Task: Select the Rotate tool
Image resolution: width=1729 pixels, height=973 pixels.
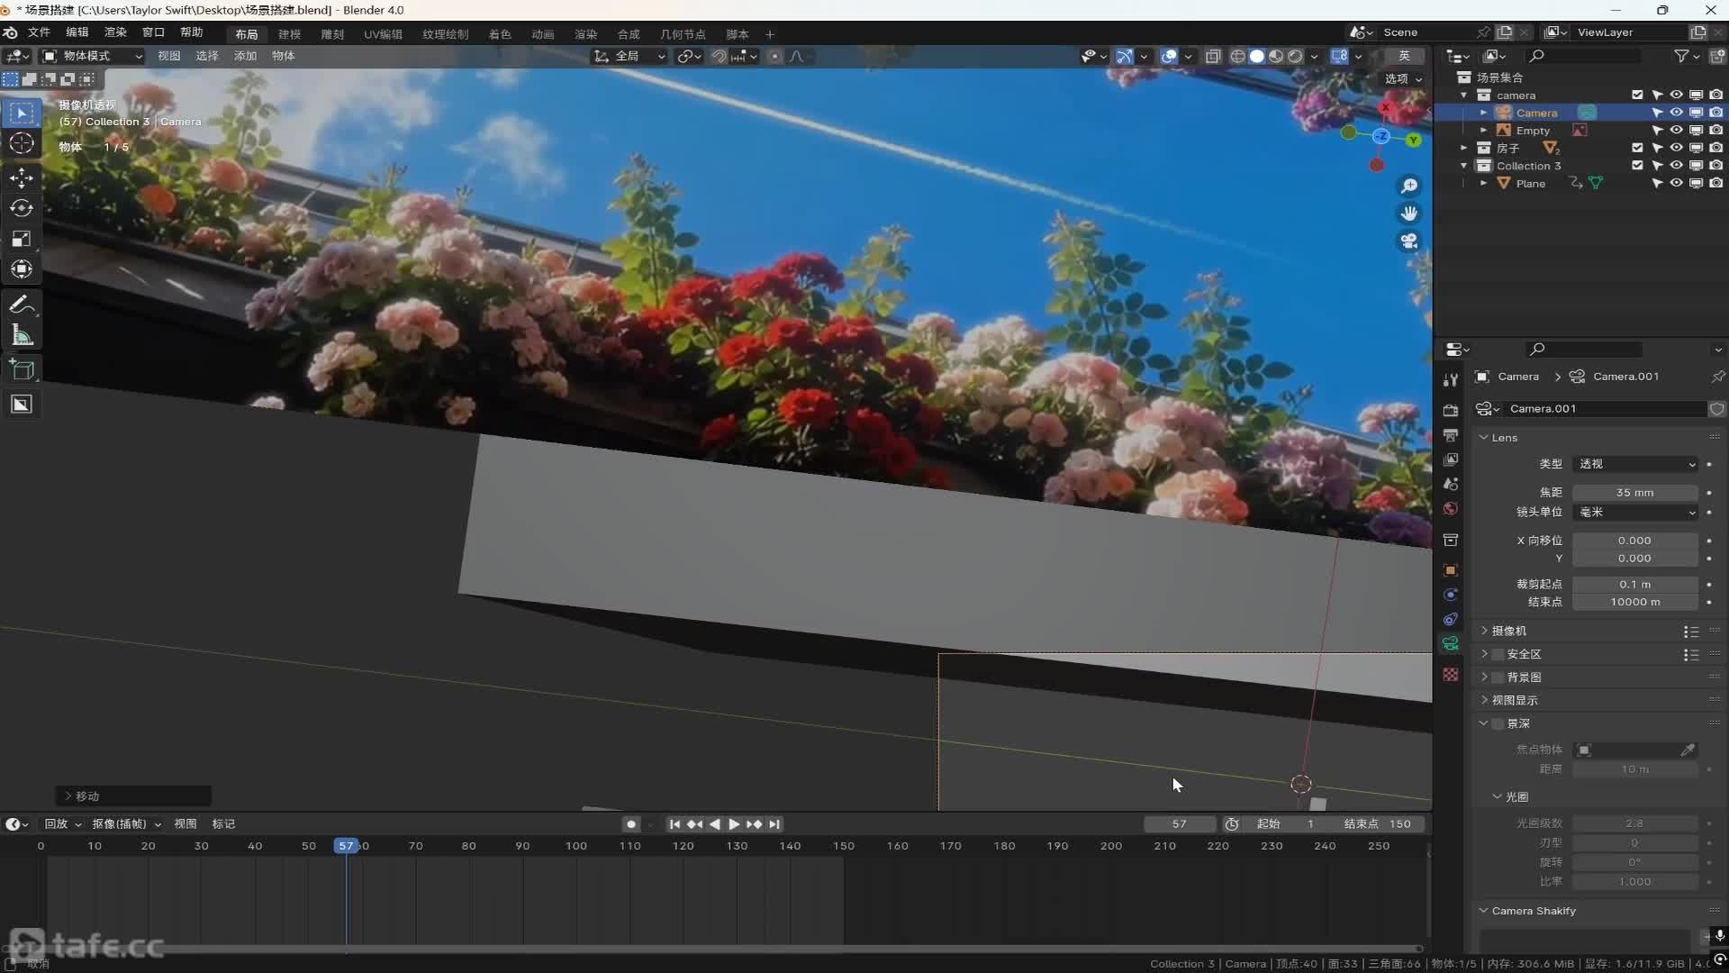Action: (x=22, y=208)
